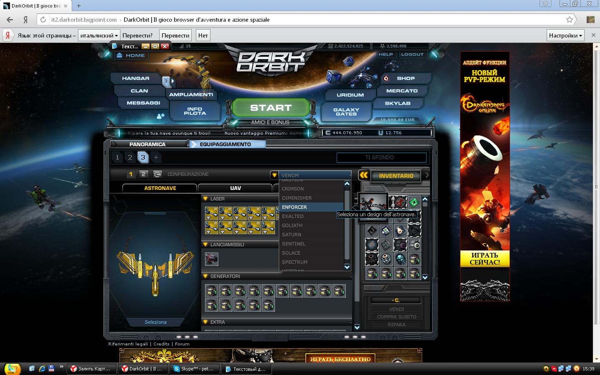Switch to the PANORAMICA tab

(x=147, y=144)
